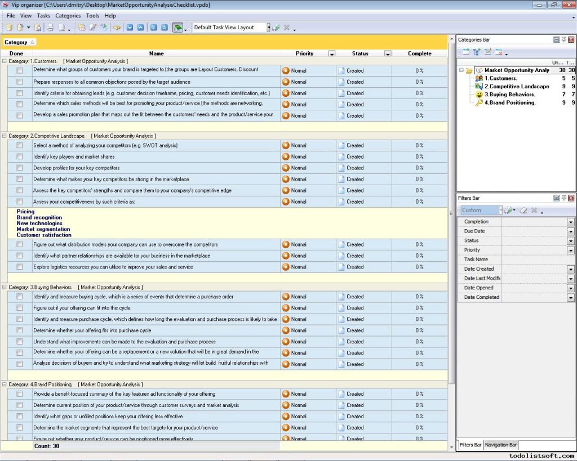Sort tasks by the Name column header
The width and height of the screenshot is (577, 461).
point(156,53)
